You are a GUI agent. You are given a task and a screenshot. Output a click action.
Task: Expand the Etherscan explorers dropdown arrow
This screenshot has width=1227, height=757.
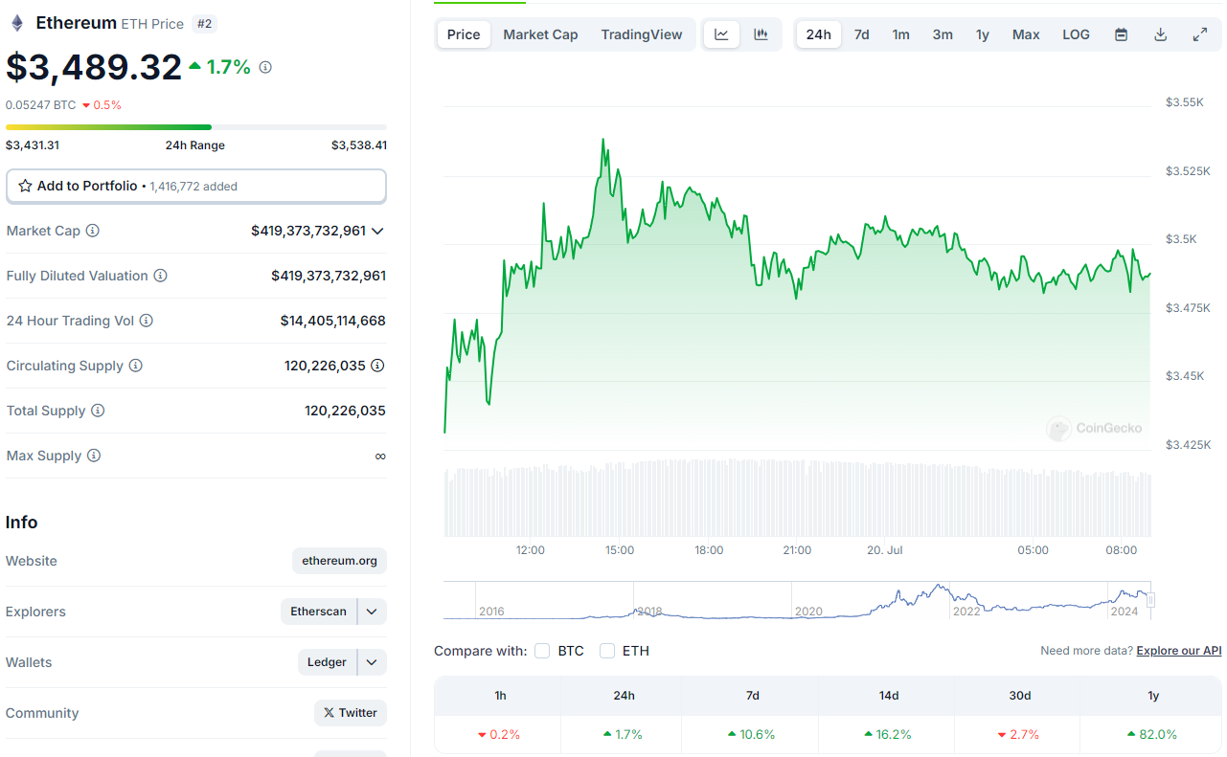coord(373,612)
